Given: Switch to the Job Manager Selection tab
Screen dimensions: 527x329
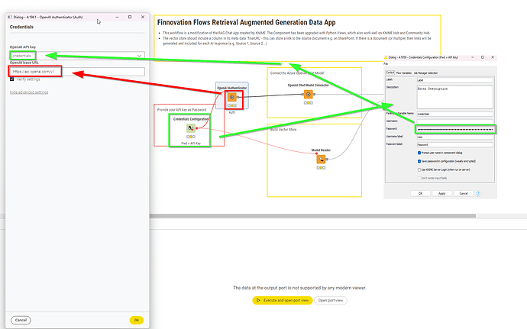Looking at the screenshot, I should point(425,73).
